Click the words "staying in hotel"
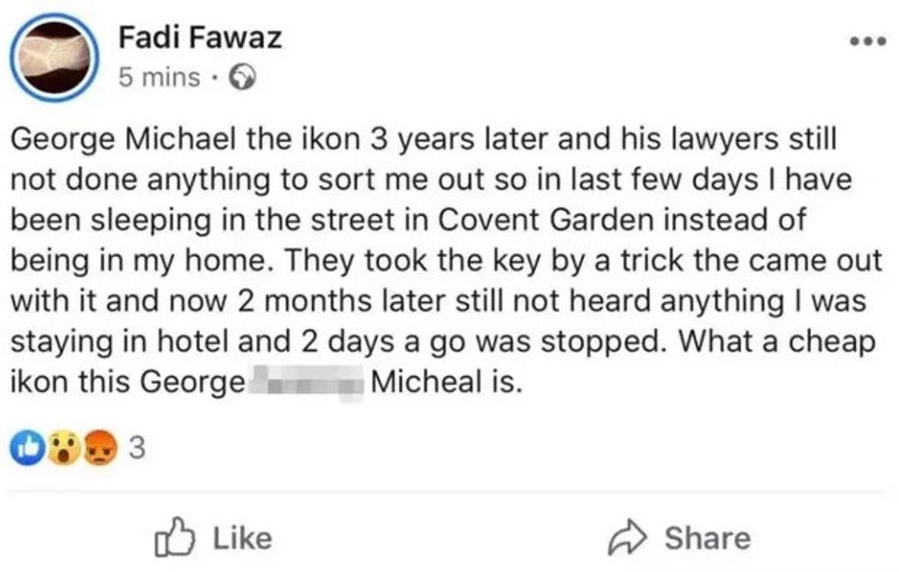 119,342
